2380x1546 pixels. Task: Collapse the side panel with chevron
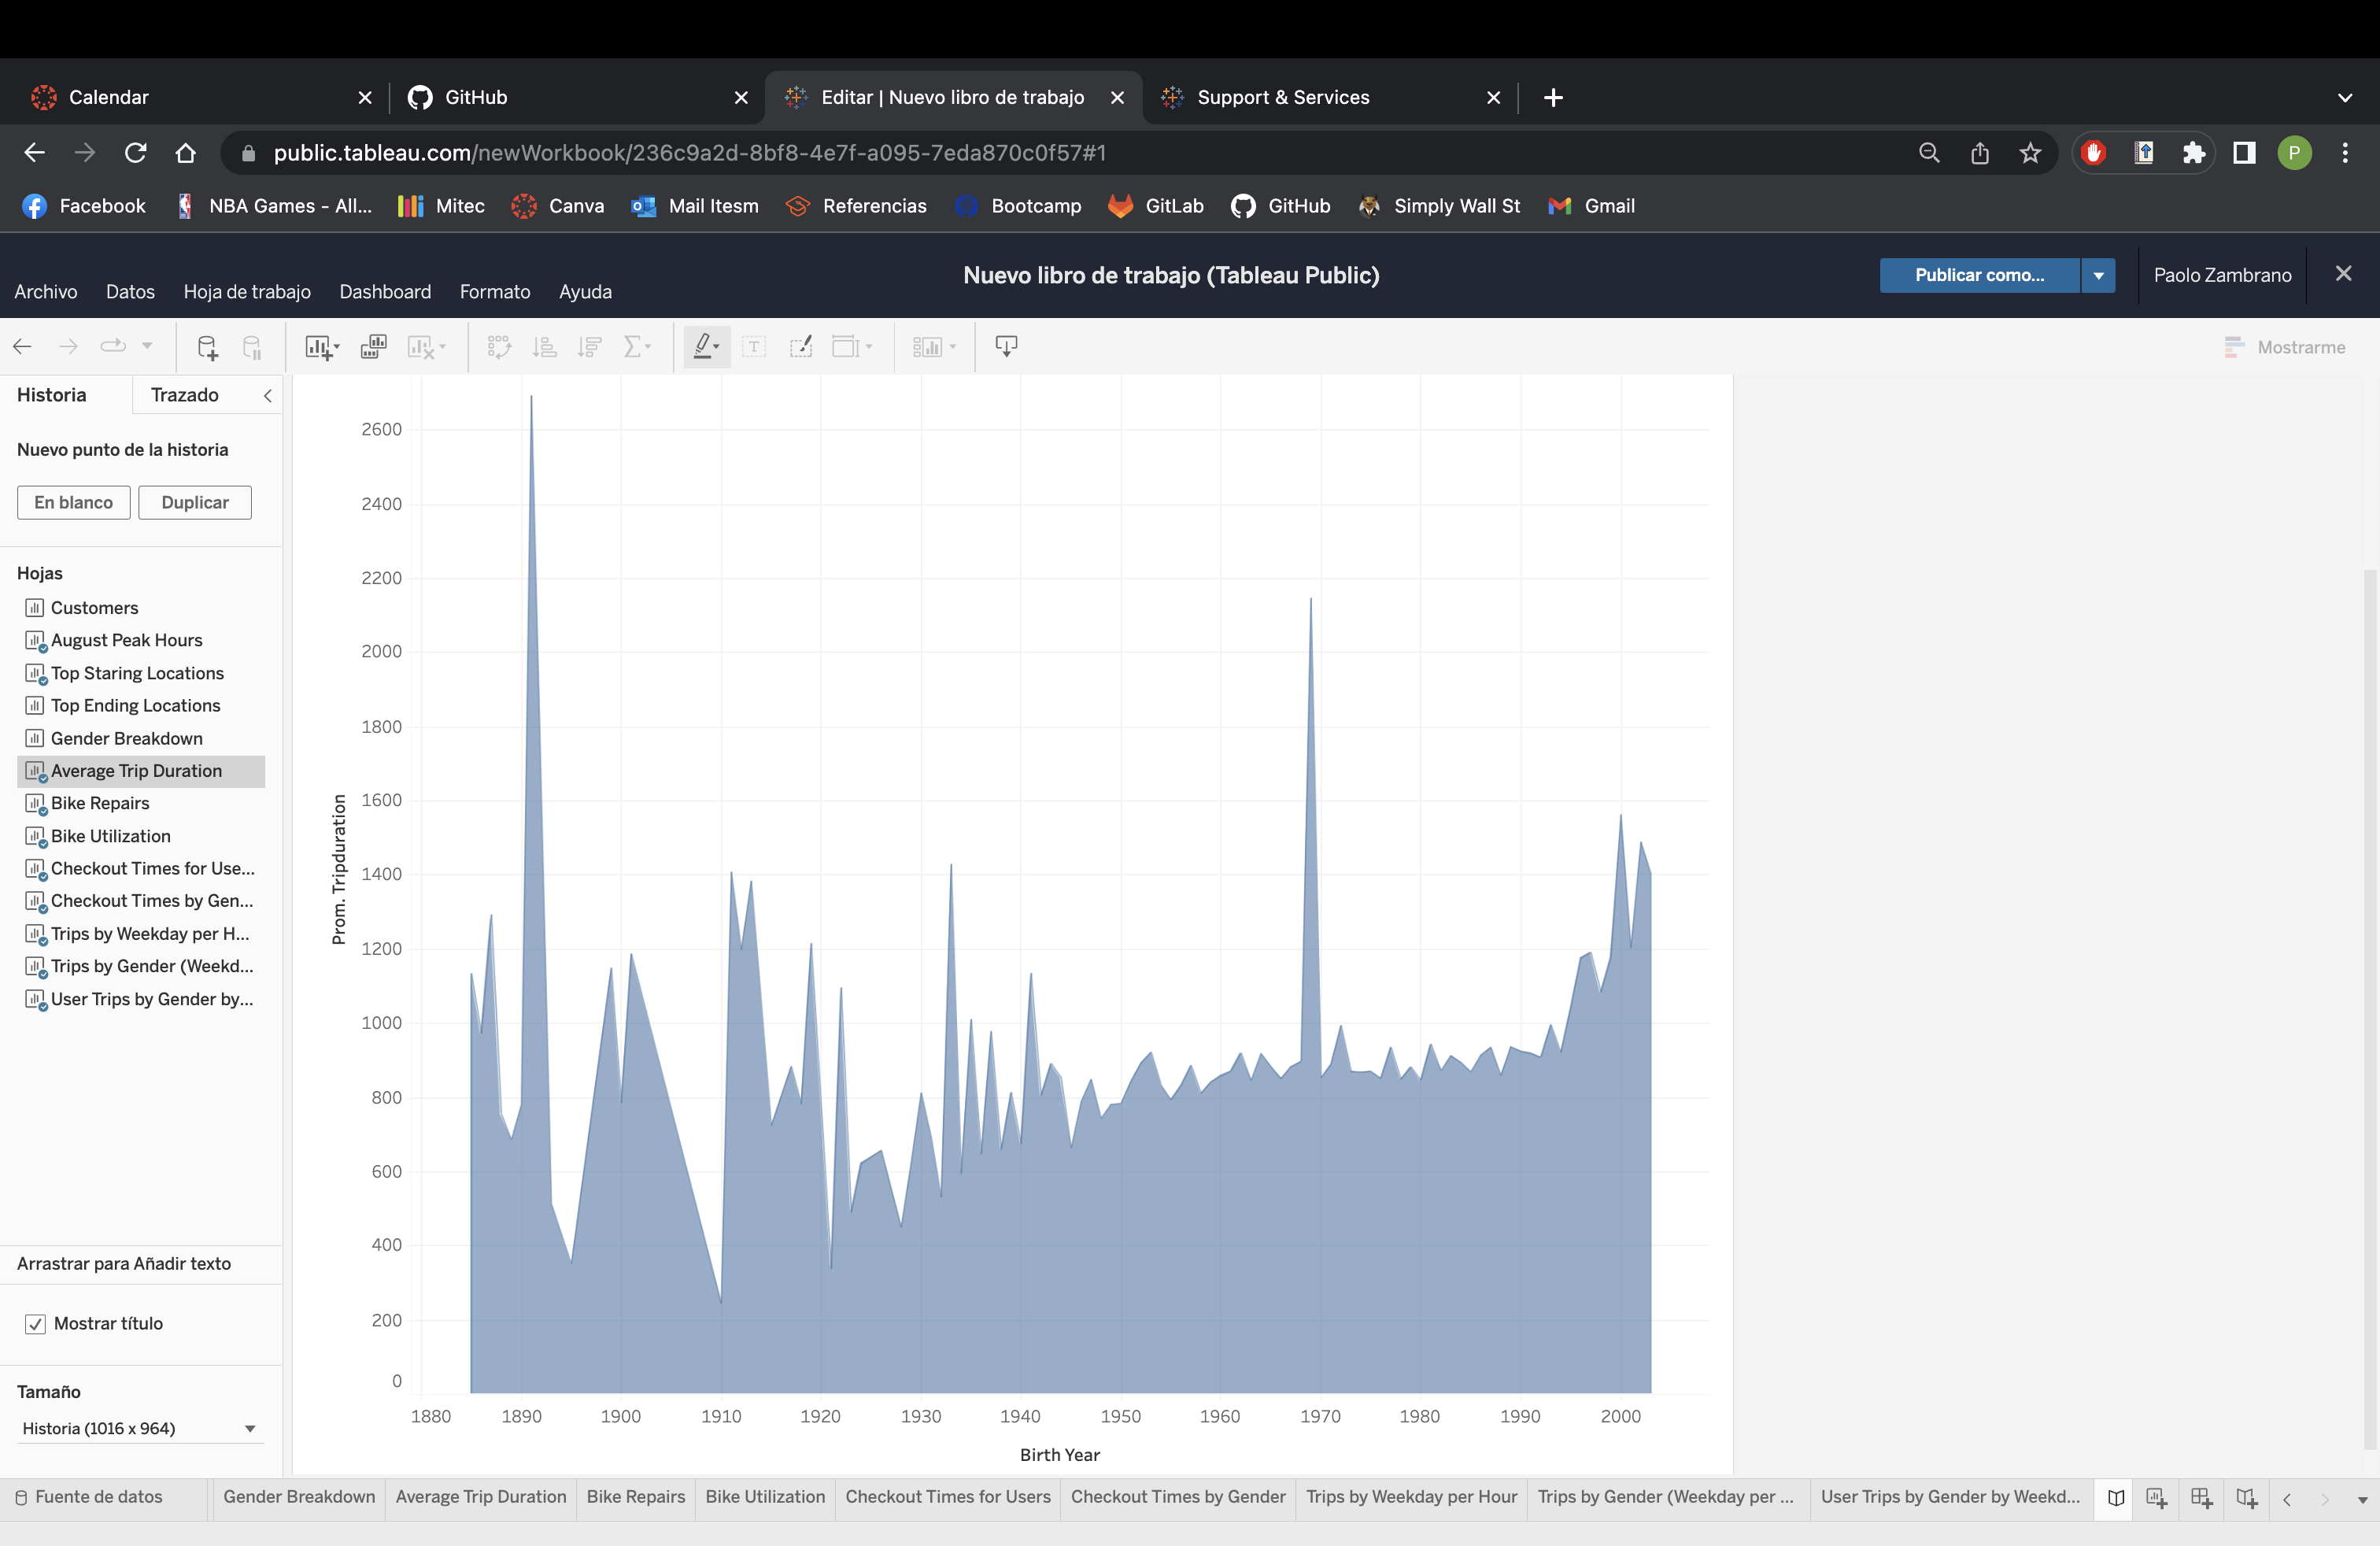pyautogui.click(x=267, y=396)
